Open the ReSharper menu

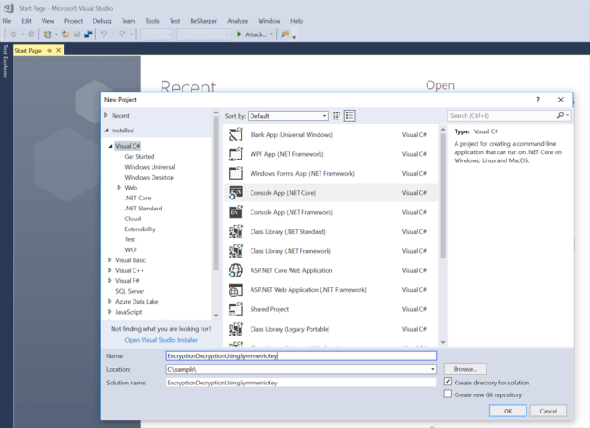tap(203, 21)
